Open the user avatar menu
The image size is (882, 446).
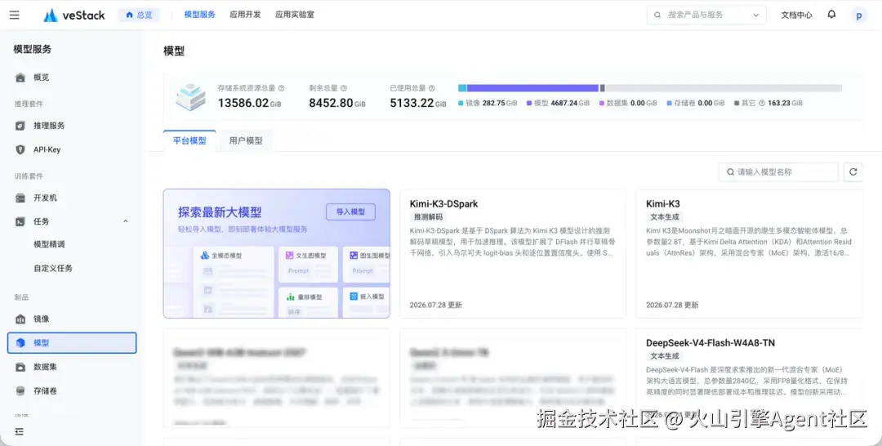(858, 16)
